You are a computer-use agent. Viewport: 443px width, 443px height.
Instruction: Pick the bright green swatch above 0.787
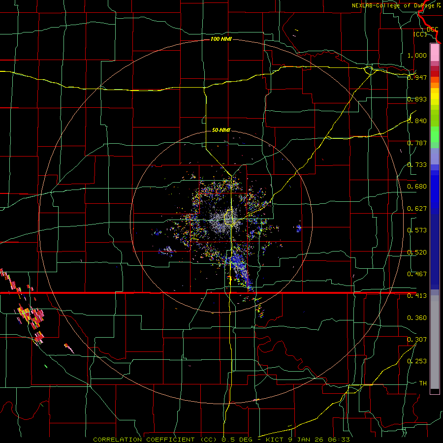click(435, 134)
